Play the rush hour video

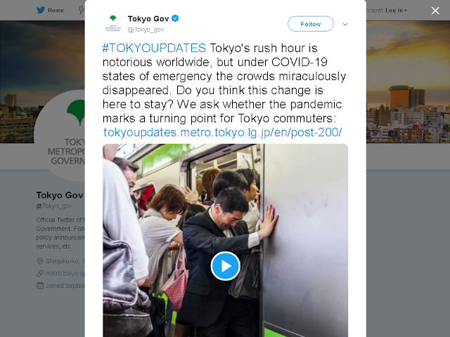coord(225,266)
